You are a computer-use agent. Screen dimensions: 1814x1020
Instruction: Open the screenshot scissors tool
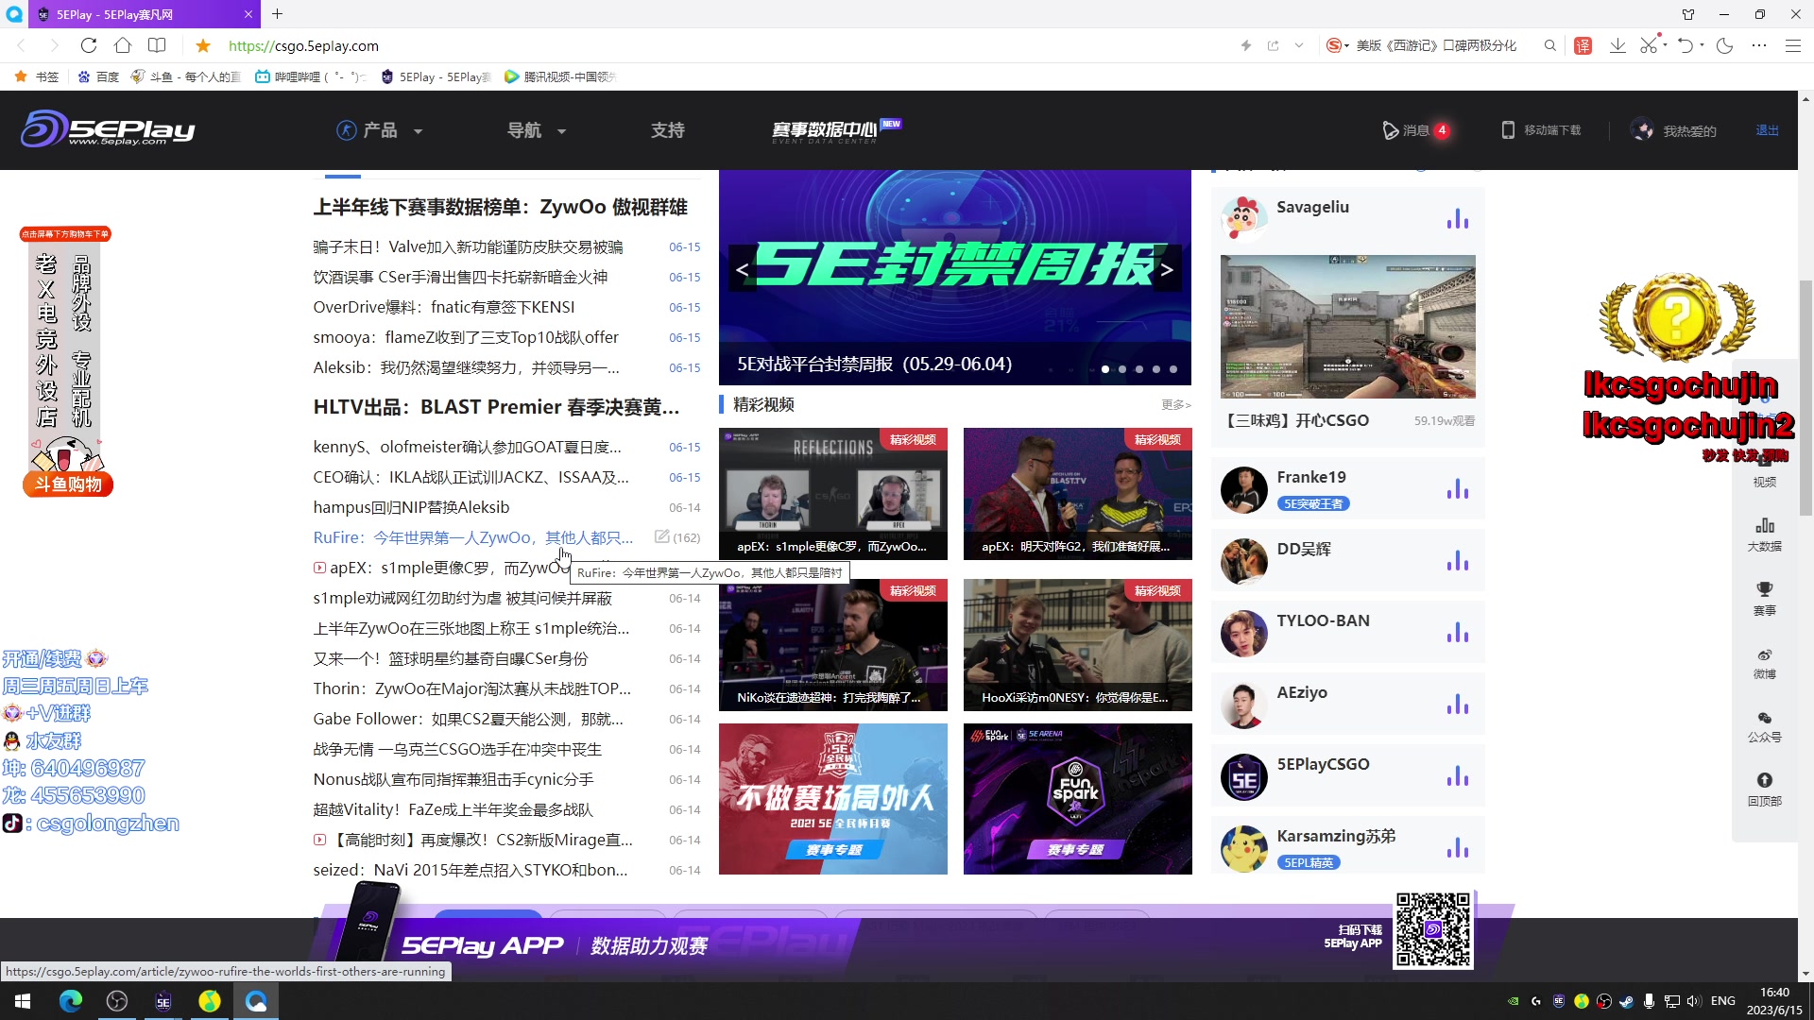[1649, 45]
